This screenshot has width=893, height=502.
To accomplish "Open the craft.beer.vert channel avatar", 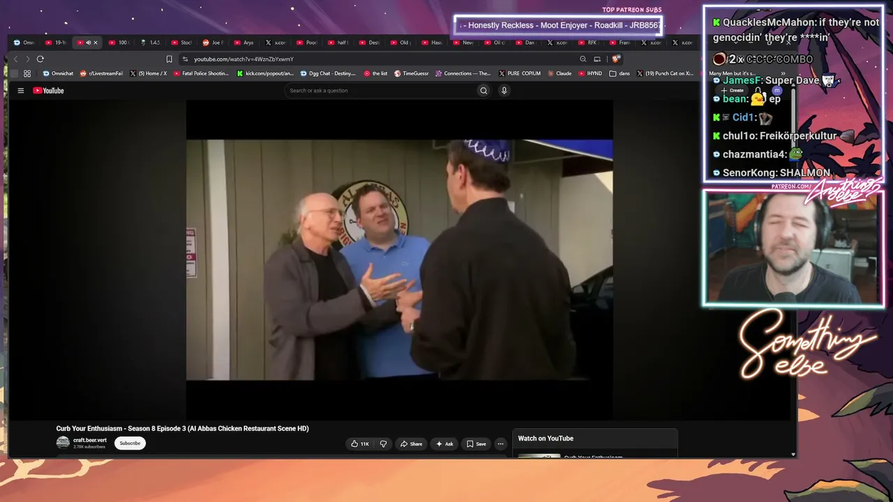I will tap(63, 443).
